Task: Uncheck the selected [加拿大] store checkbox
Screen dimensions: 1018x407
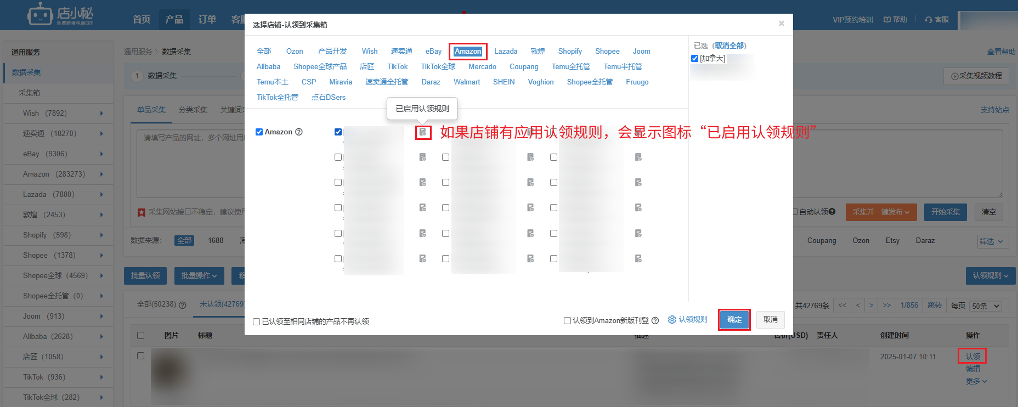Action: point(695,58)
